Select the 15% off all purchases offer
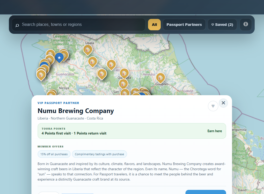 coord(54,154)
